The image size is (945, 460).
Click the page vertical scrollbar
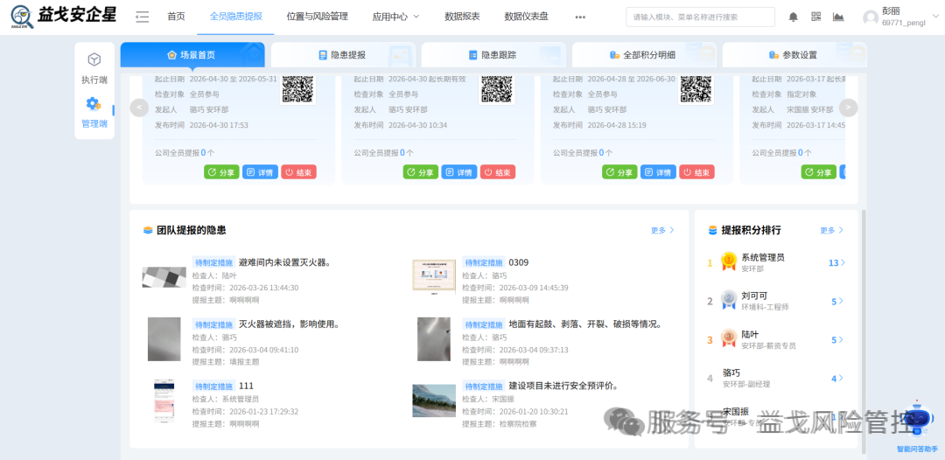click(x=864, y=331)
